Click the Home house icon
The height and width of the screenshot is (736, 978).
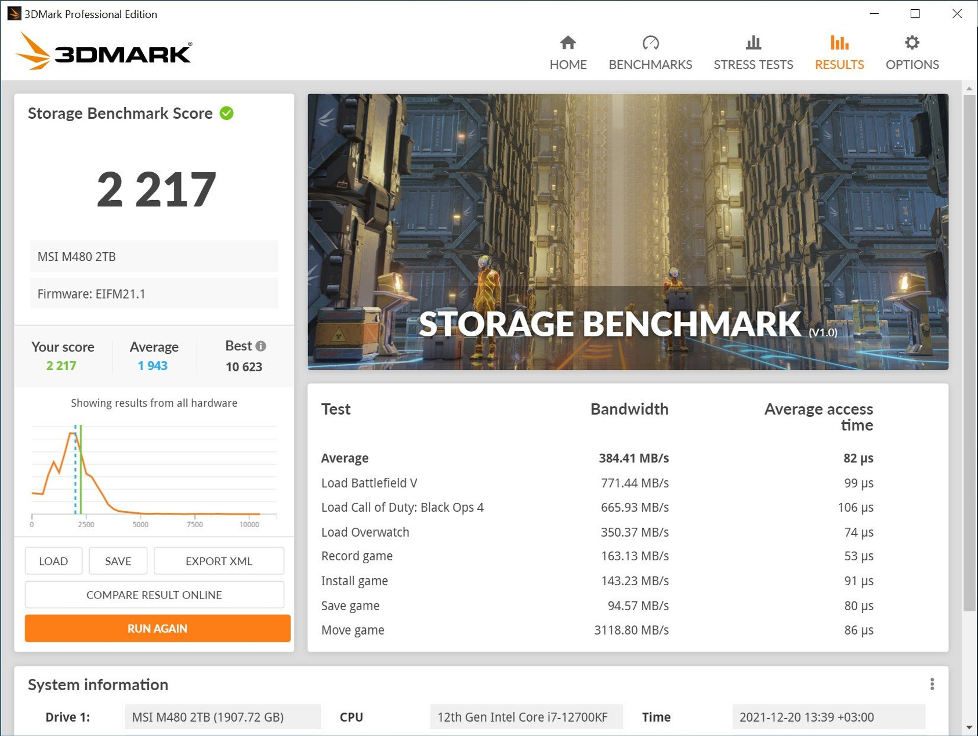568,42
